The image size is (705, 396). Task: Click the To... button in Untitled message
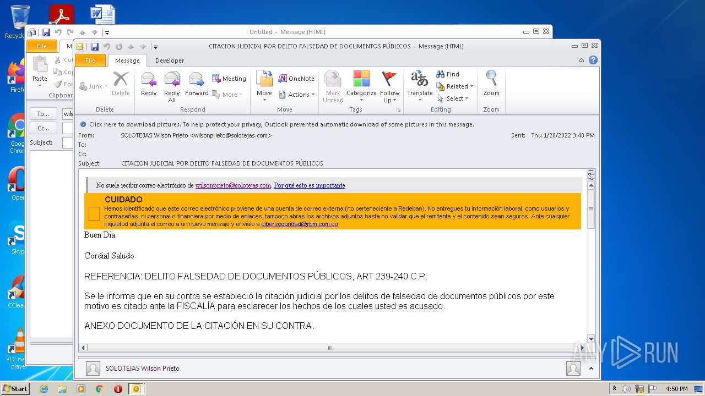click(x=43, y=114)
